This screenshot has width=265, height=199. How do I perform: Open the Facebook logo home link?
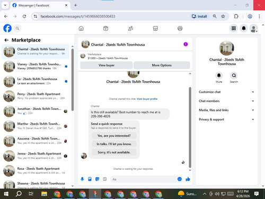click(7, 28)
